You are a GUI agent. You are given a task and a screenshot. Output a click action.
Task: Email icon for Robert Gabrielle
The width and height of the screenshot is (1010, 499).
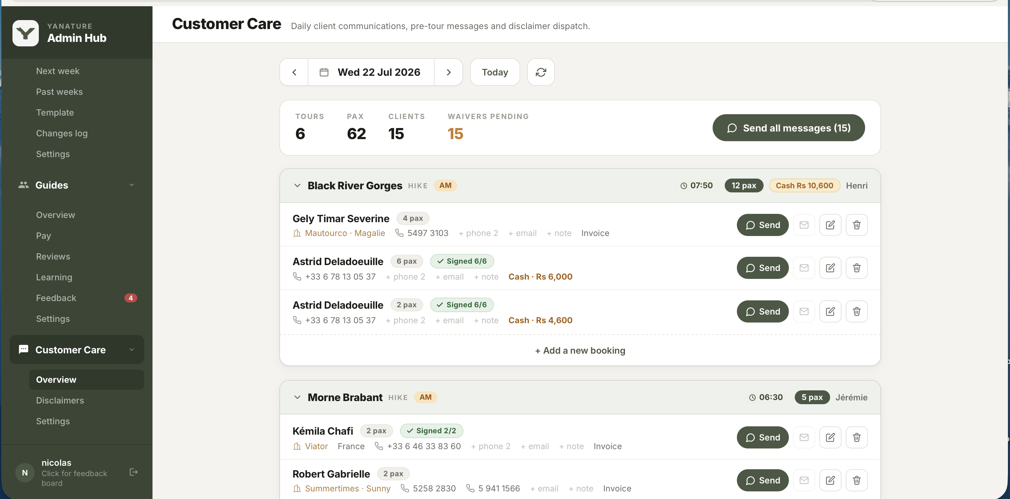[804, 480]
